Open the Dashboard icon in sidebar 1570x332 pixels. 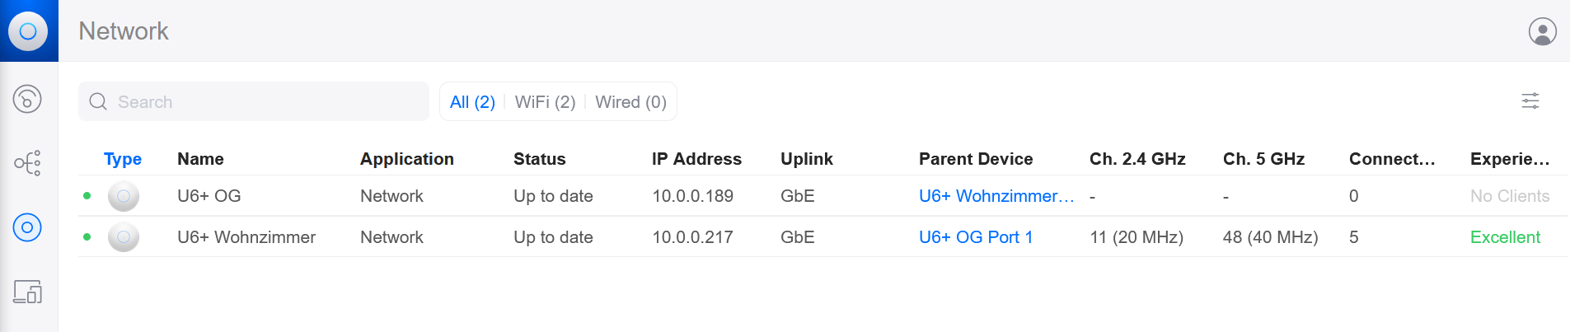pyautogui.click(x=27, y=99)
